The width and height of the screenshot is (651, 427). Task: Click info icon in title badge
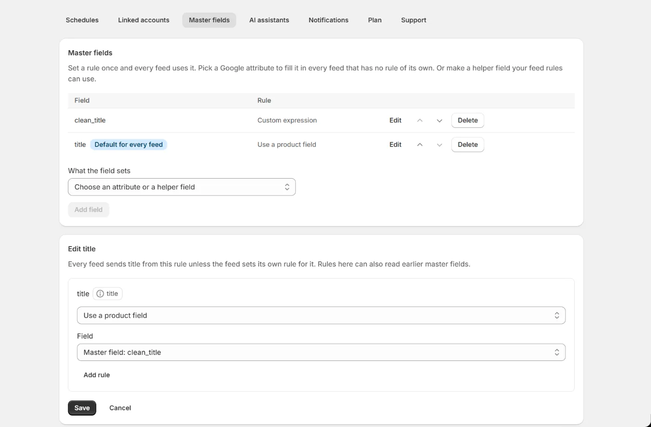[x=100, y=294]
